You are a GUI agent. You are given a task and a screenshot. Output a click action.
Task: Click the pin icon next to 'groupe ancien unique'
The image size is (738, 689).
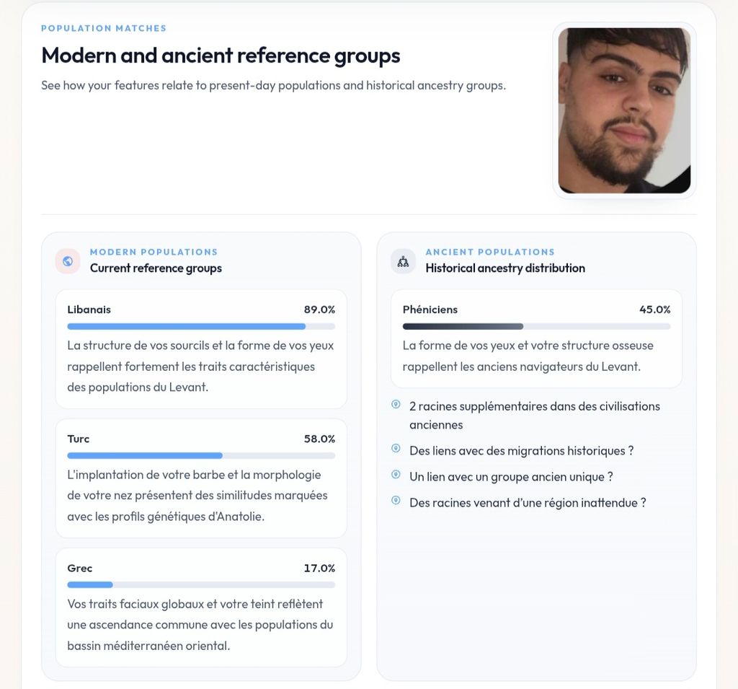(x=396, y=474)
